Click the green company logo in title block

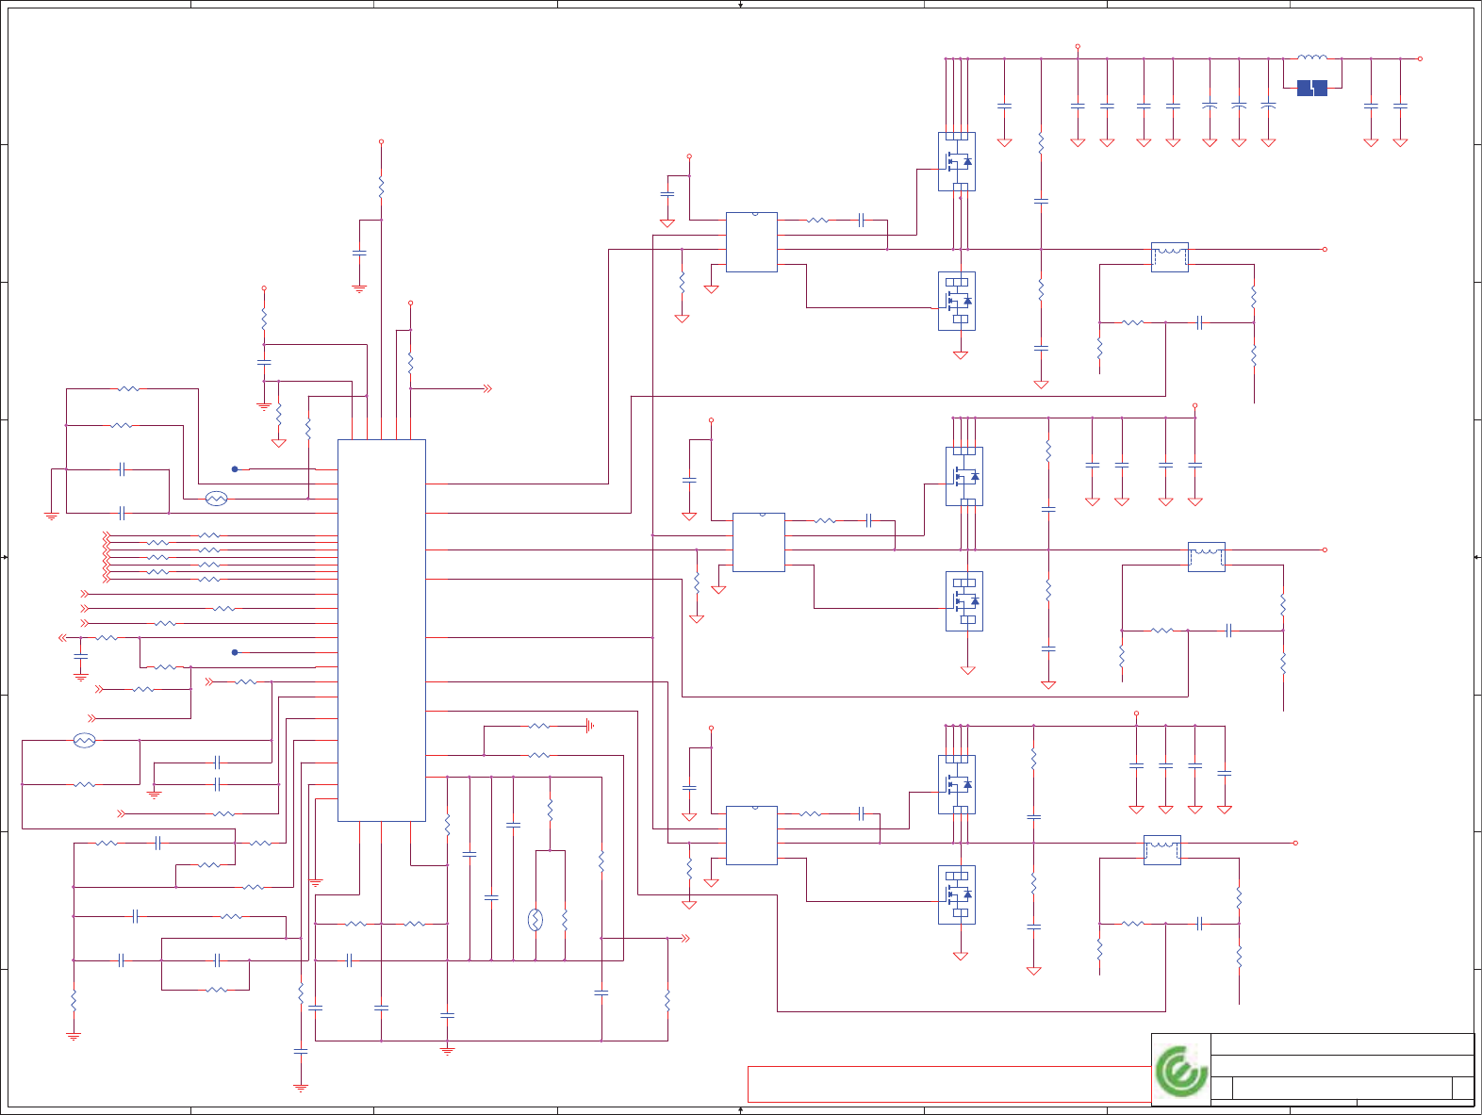(x=1181, y=1071)
